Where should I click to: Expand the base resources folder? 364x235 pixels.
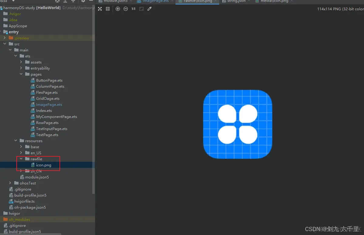point(21,147)
